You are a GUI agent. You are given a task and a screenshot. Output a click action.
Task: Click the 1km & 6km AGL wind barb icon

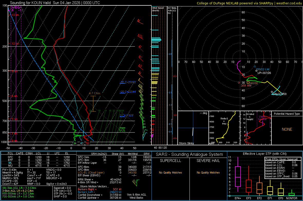pos(136,183)
